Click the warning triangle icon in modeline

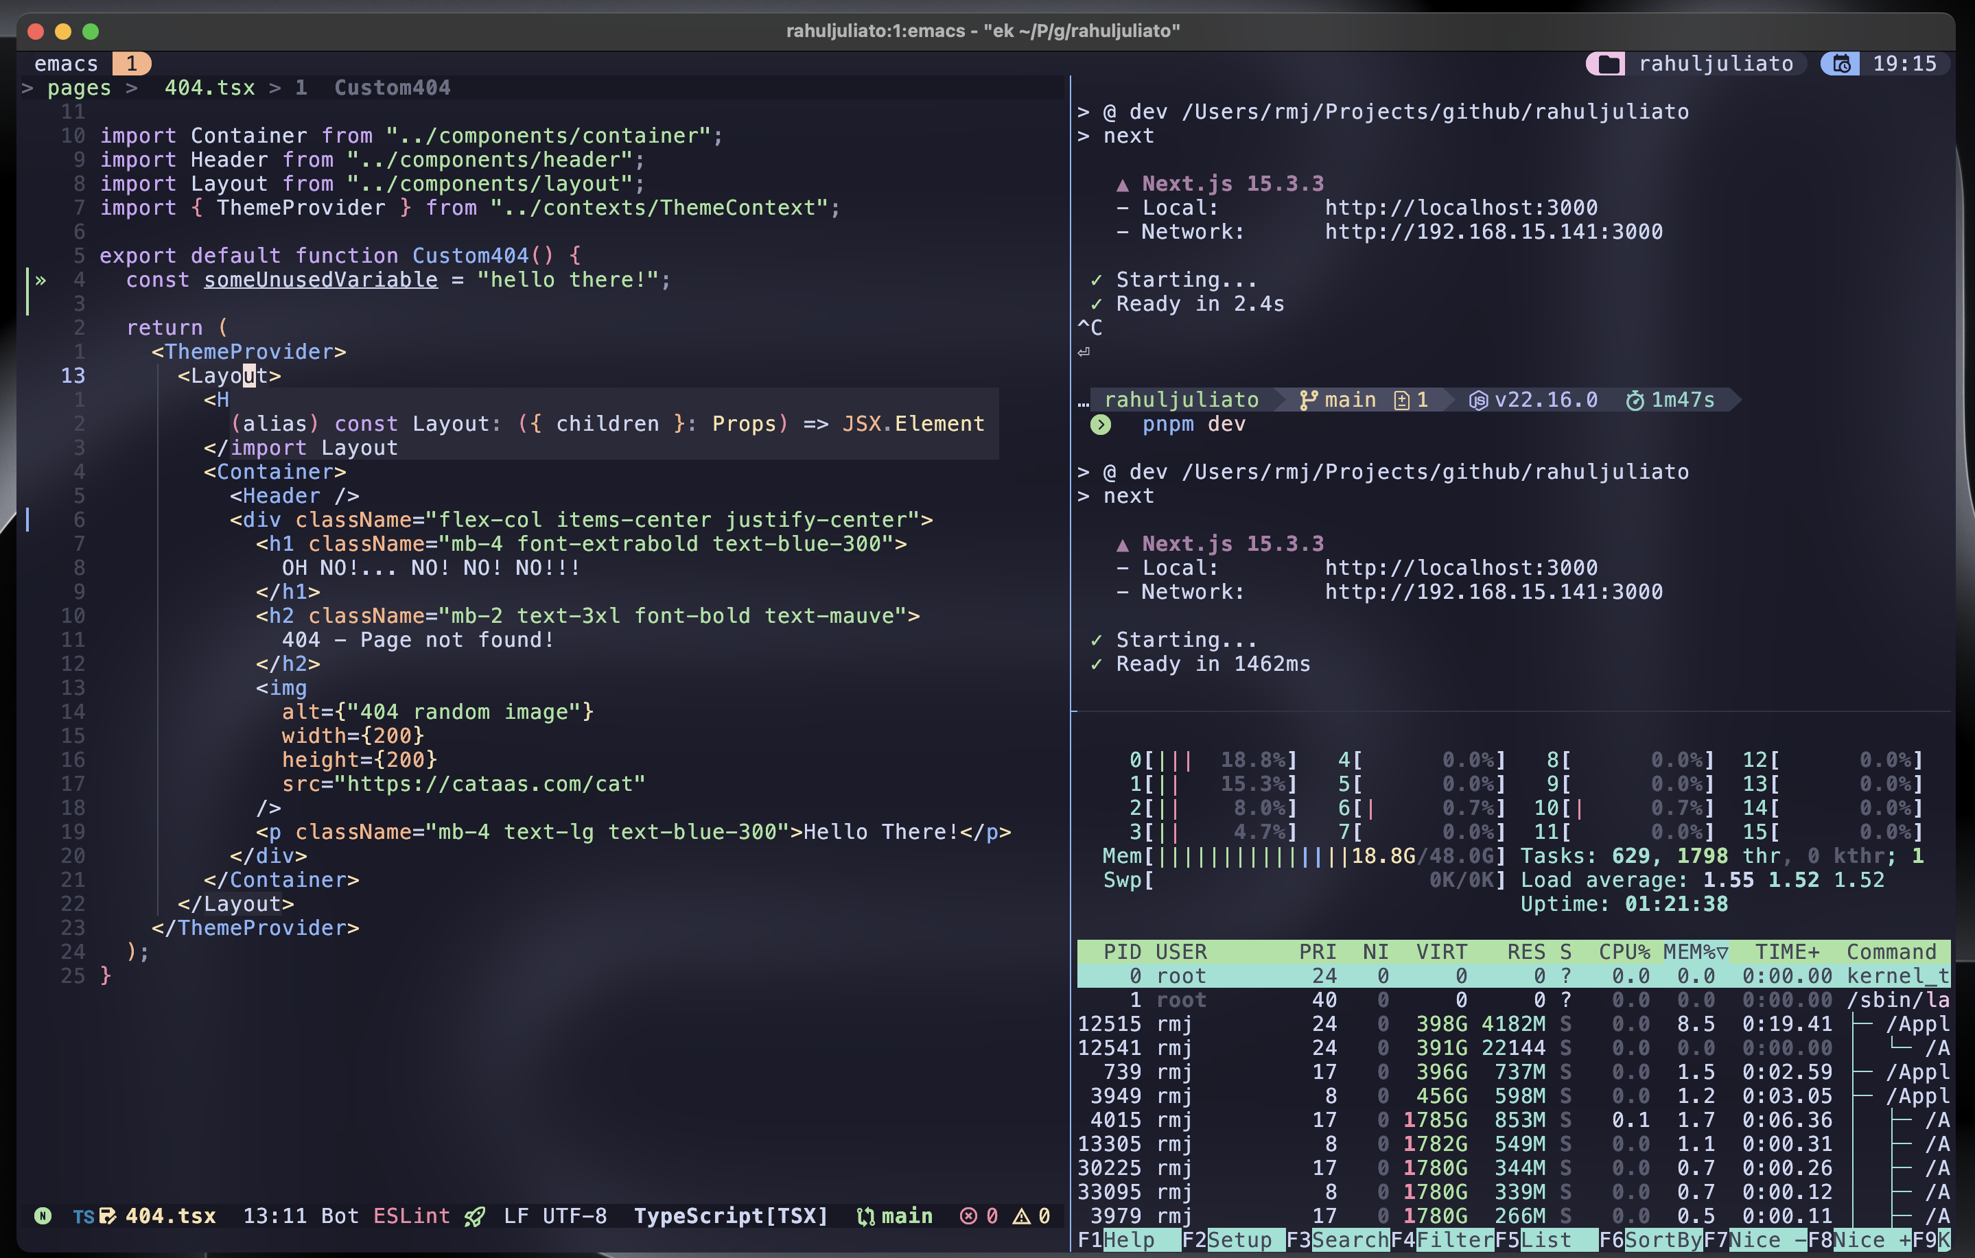1021,1216
